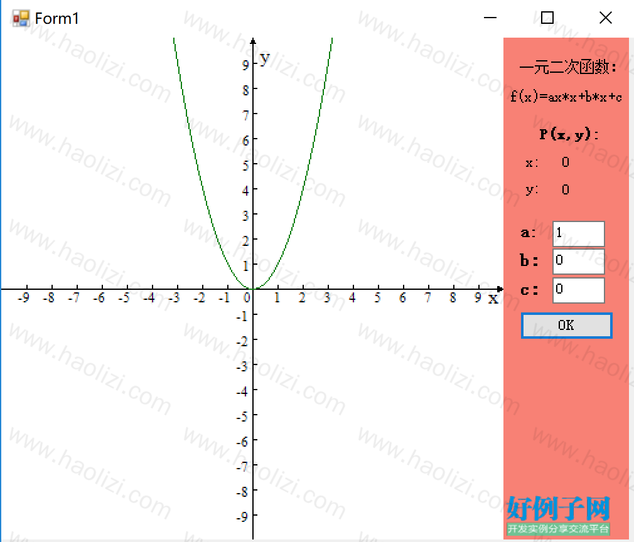Click the Form1 title text
Screen dimensions: 634x542
(x=56, y=19)
